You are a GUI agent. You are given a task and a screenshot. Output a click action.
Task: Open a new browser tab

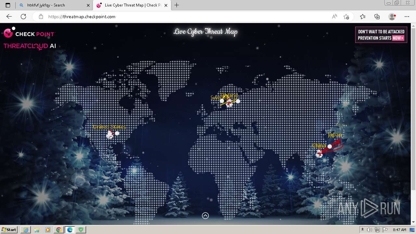pyautogui.click(x=176, y=5)
